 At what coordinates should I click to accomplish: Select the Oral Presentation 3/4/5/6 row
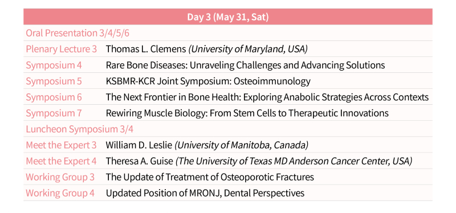[x=227, y=33]
